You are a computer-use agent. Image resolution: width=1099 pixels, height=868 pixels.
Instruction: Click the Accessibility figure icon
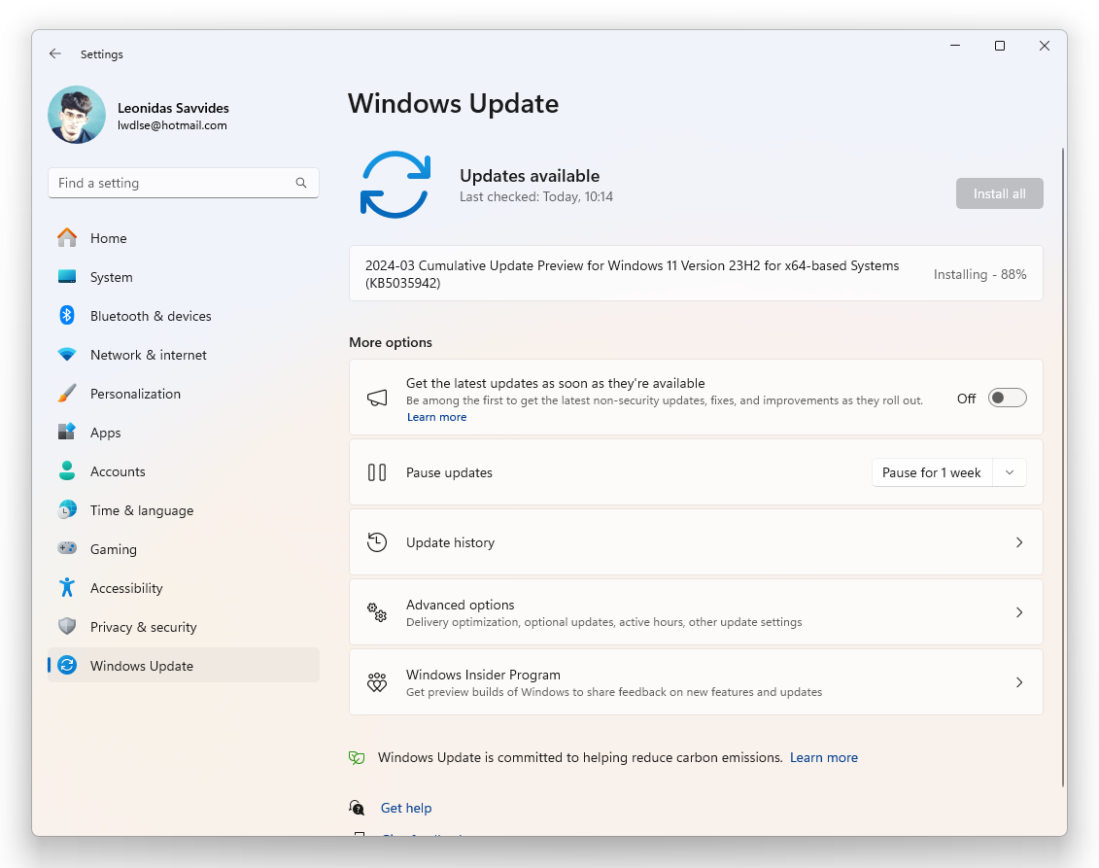[67, 587]
